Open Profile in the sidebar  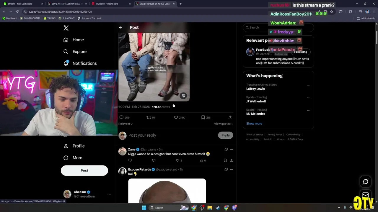(x=74, y=146)
